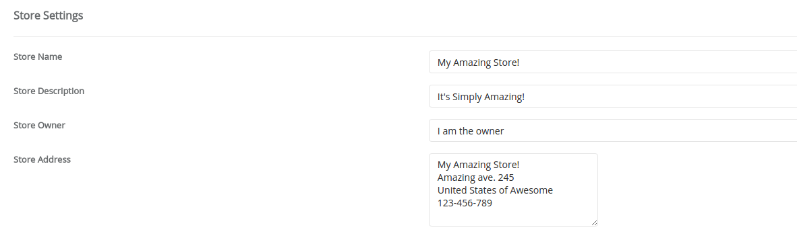
Task: Click the word 'Store!' in Store Name field
Action: tap(507, 63)
